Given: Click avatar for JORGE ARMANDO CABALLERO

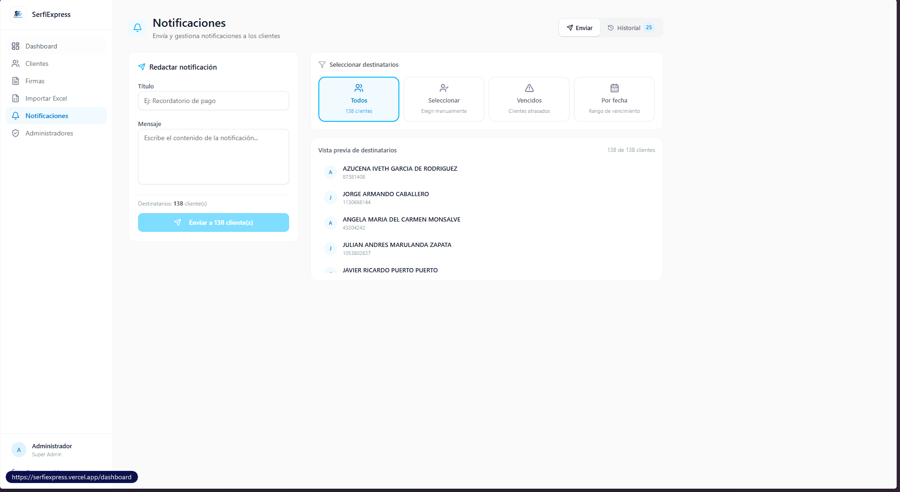Looking at the screenshot, I should point(331,198).
